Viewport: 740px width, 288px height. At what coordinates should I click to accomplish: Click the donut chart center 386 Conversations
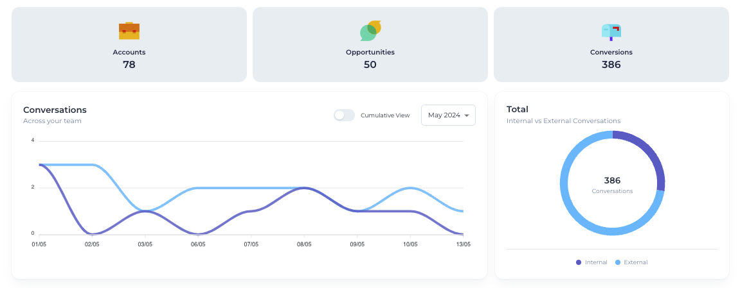pos(612,184)
